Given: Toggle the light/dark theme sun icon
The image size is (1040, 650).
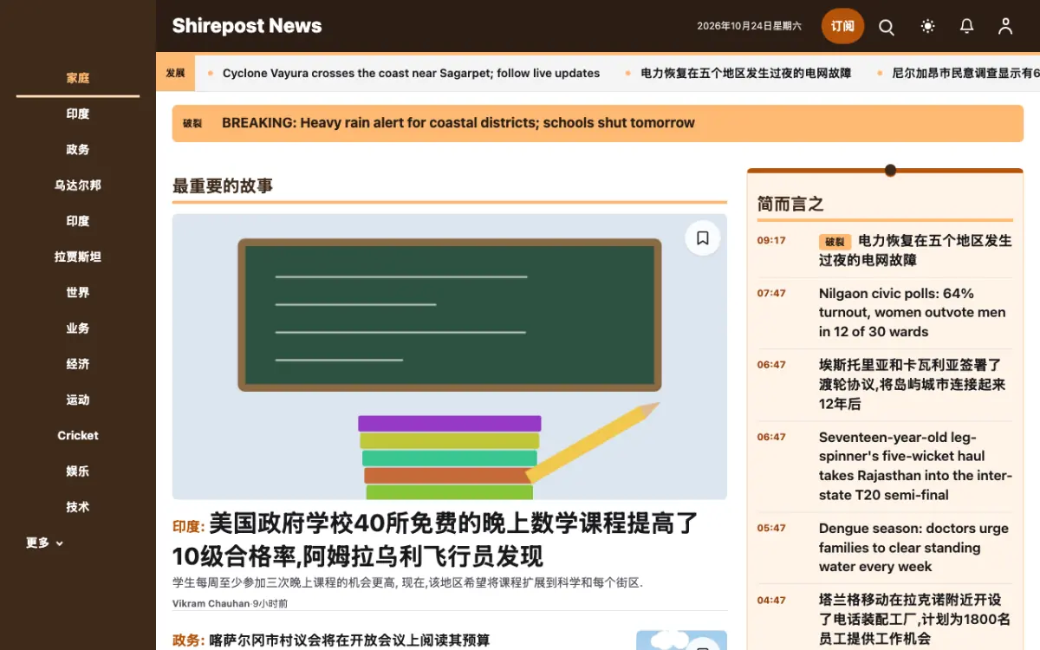Looking at the screenshot, I should click(927, 27).
